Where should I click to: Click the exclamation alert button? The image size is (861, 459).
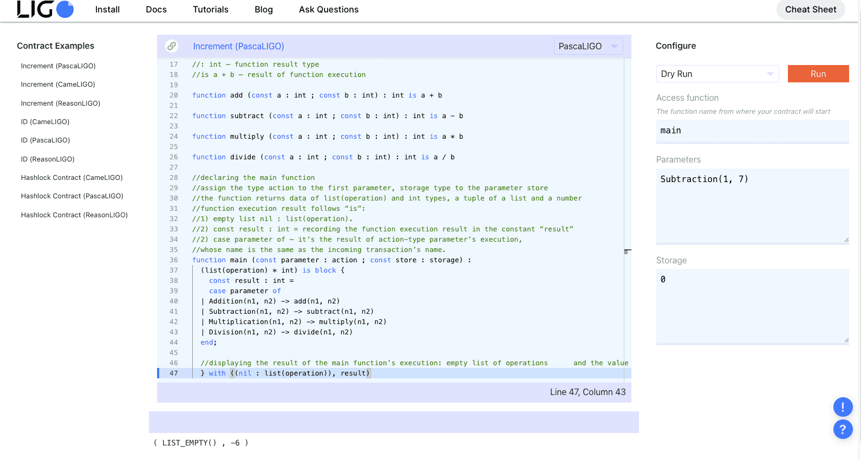(x=843, y=407)
